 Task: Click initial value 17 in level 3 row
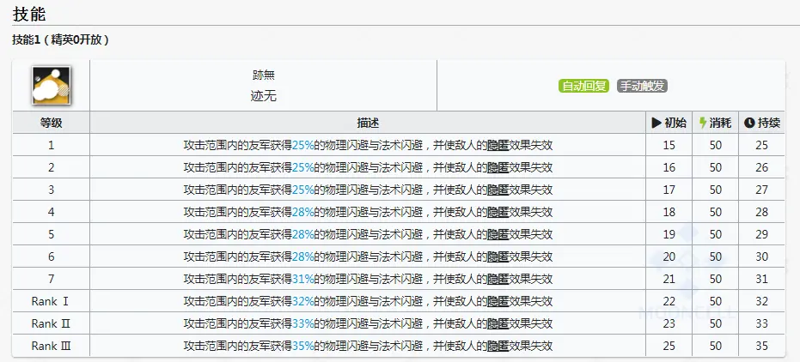click(669, 190)
